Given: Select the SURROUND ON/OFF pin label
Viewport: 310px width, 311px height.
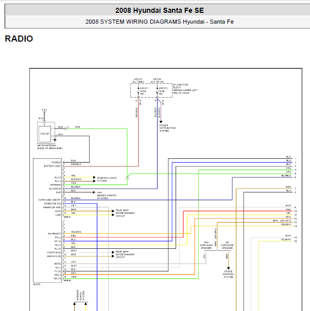Looking at the screenshot, I should (49, 200).
